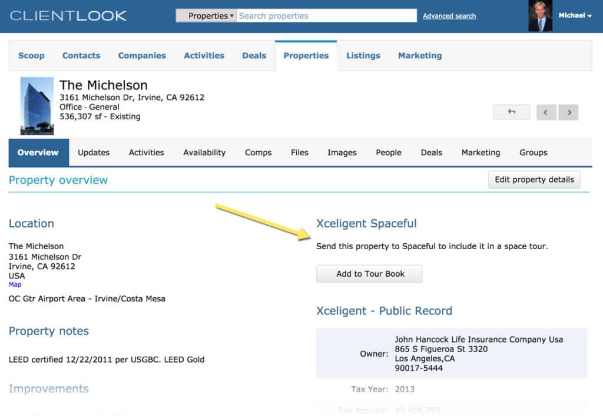Image resolution: width=603 pixels, height=416 pixels.
Task: Click Michael's profile photo
Action: point(541,16)
